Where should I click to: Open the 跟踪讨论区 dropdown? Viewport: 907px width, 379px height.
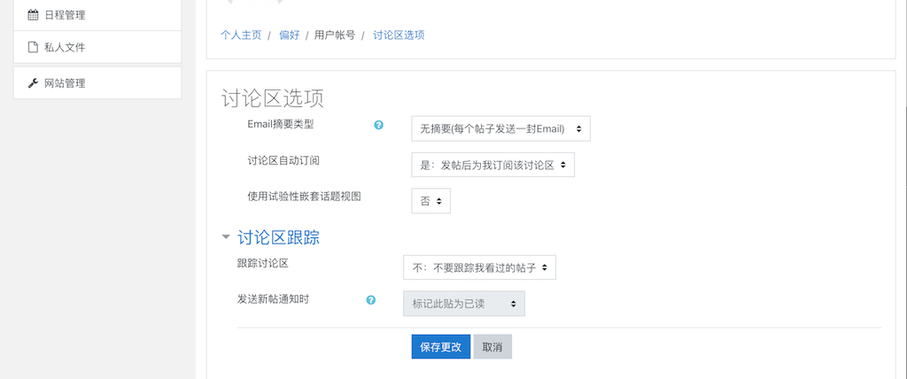click(x=479, y=267)
